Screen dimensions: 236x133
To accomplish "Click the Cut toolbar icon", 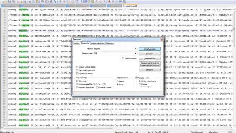I will coord(29,1).
